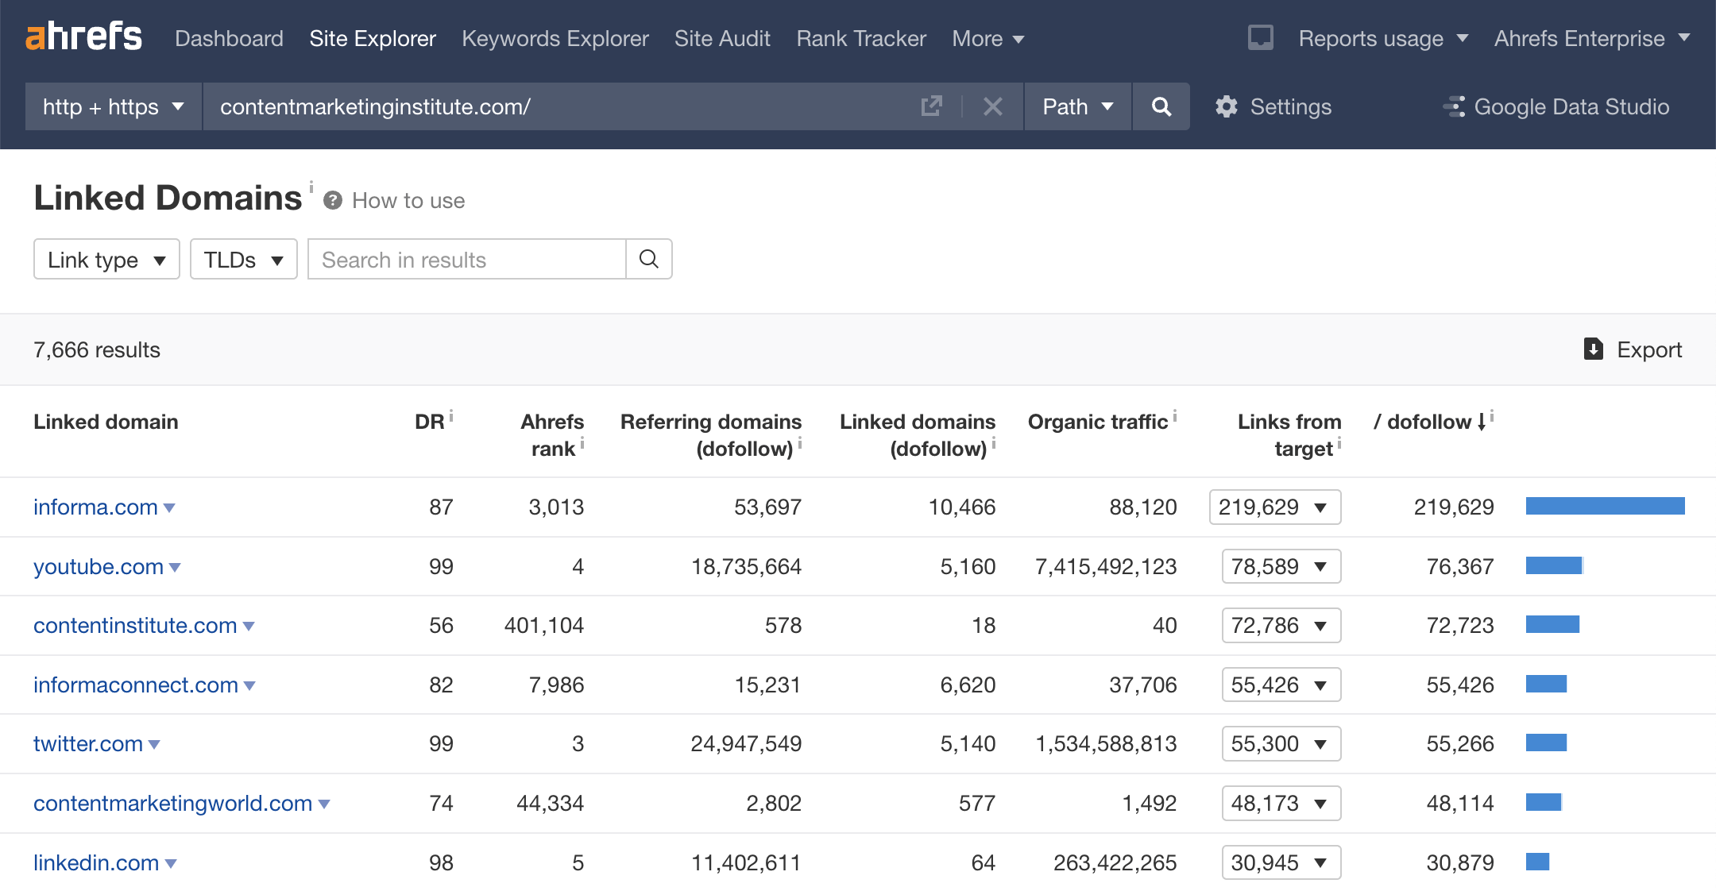Switch to Keywords Explorer
The height and width of the screenshot is (891, 1716).
[x=555, y=37]
